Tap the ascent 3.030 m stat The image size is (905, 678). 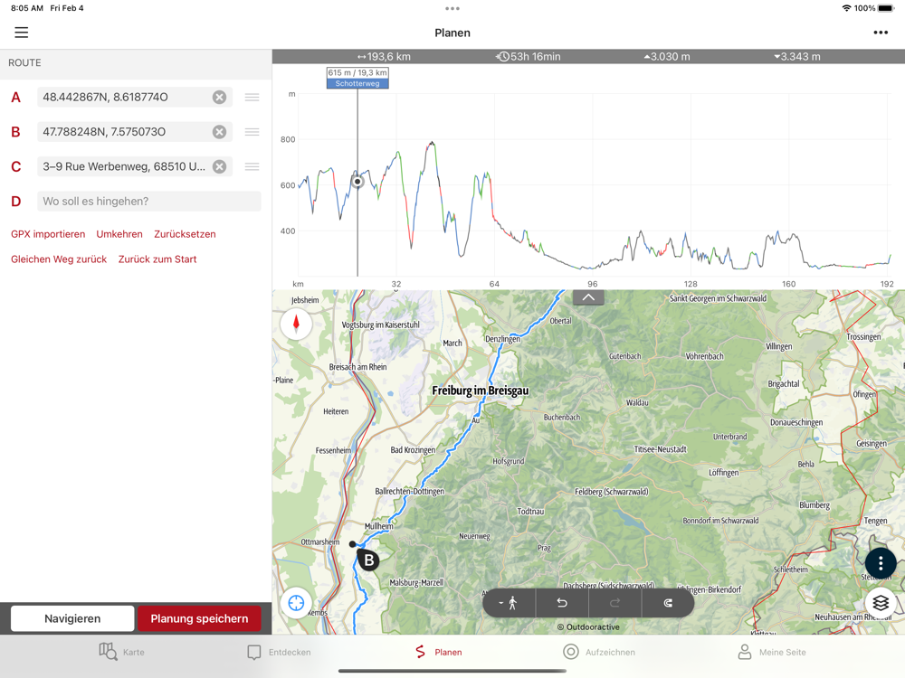pyautogui.click(x=667, y=56)
